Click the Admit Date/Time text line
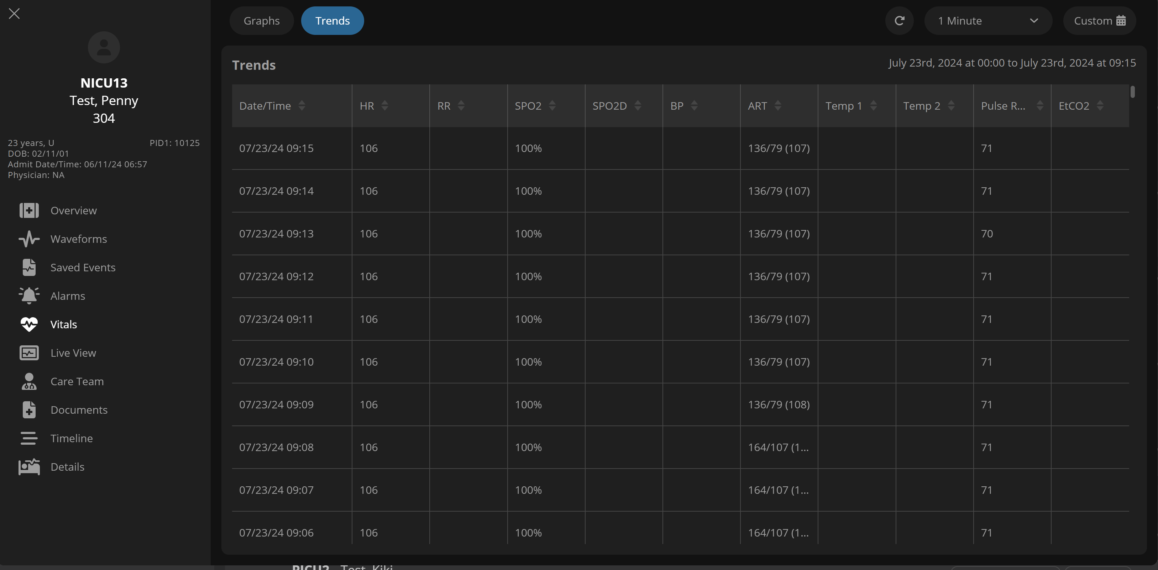The width and height of the screenshot is (1158, 570). point(77,164)
